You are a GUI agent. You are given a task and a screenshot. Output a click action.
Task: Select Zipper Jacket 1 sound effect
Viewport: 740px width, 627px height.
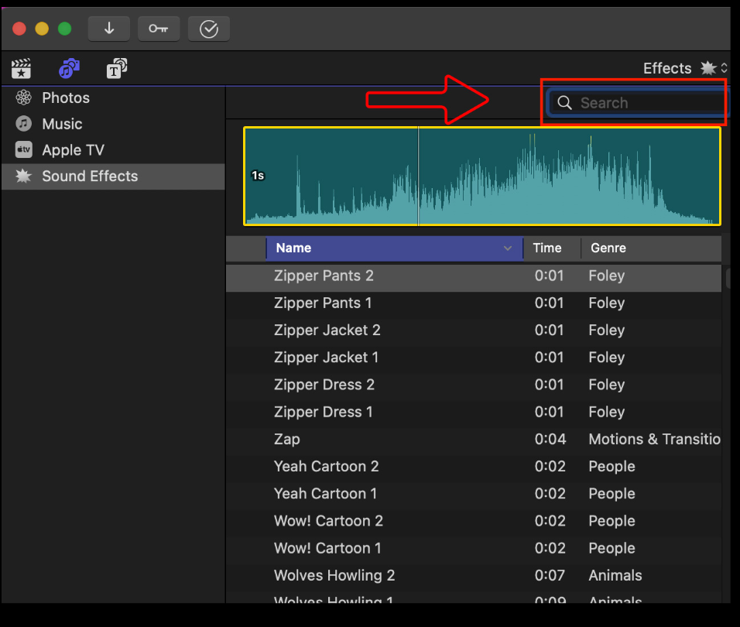tap(474, 358)
